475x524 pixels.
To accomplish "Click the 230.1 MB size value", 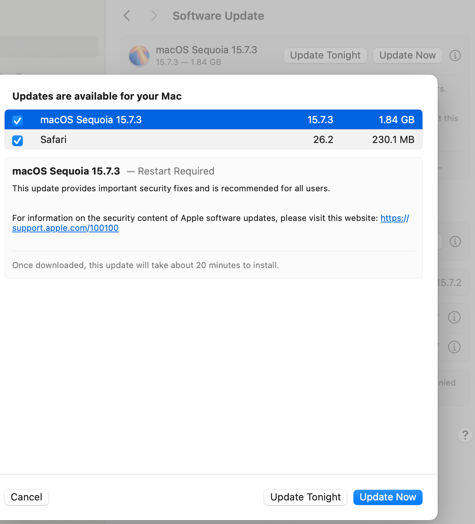I will coord(393,140).
